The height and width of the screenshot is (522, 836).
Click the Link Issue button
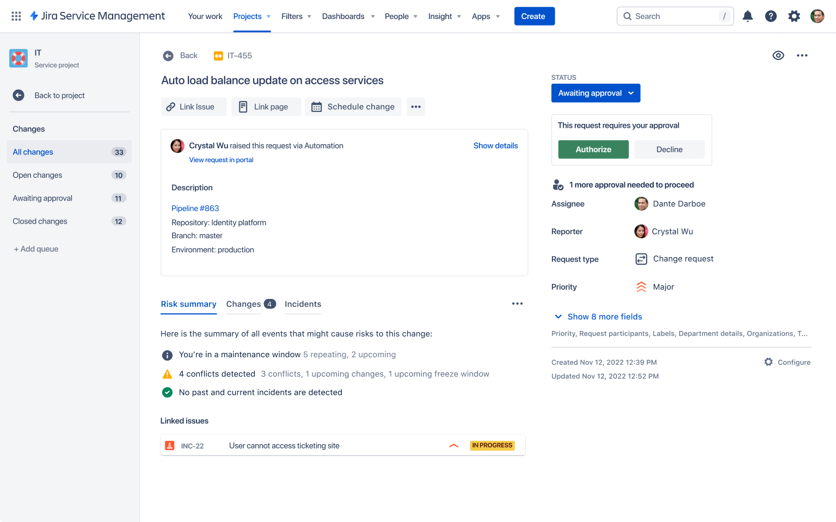(194, 107)
